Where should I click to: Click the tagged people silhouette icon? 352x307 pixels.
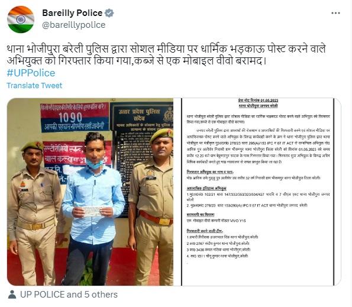click(x=12, y=295)
